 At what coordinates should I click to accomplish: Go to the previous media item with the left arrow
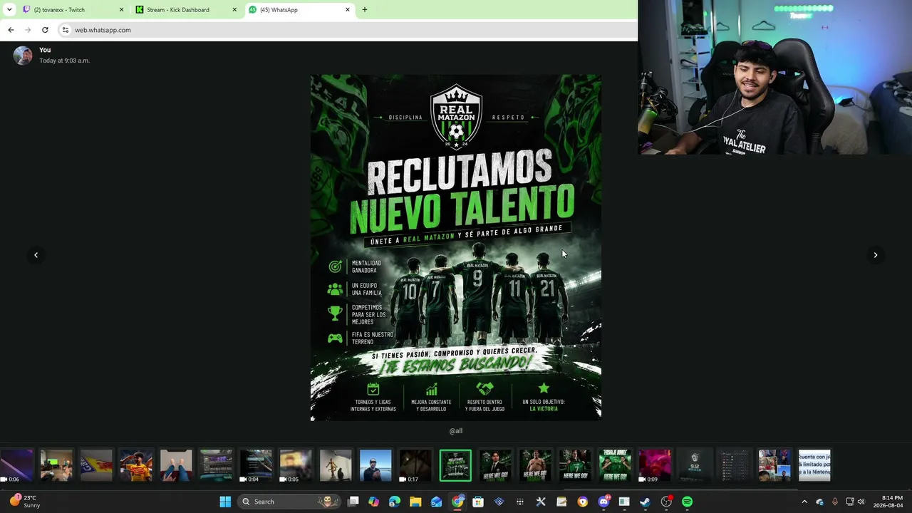point(36,255)
